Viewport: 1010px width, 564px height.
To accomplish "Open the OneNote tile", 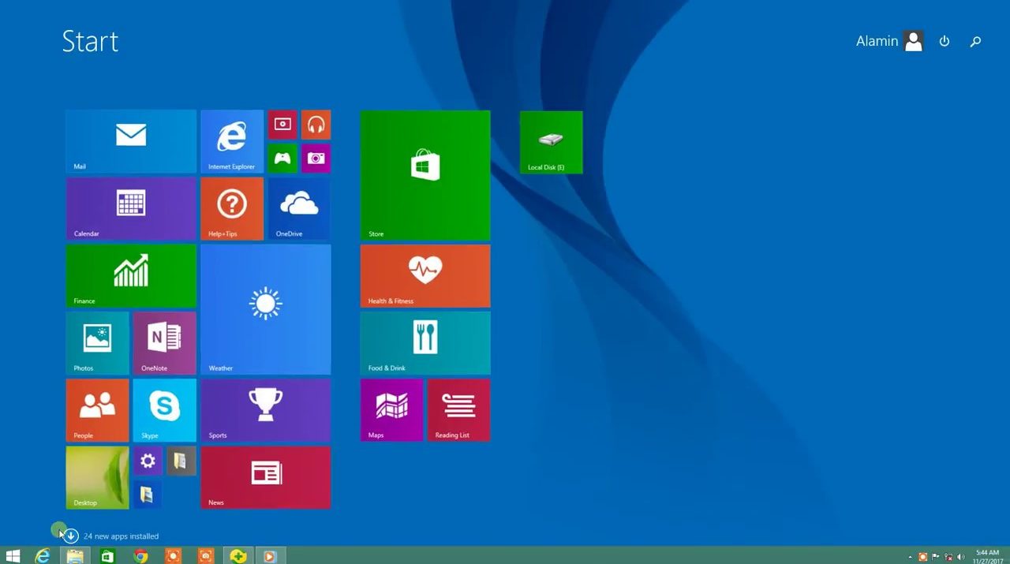I will coord(164,343).
